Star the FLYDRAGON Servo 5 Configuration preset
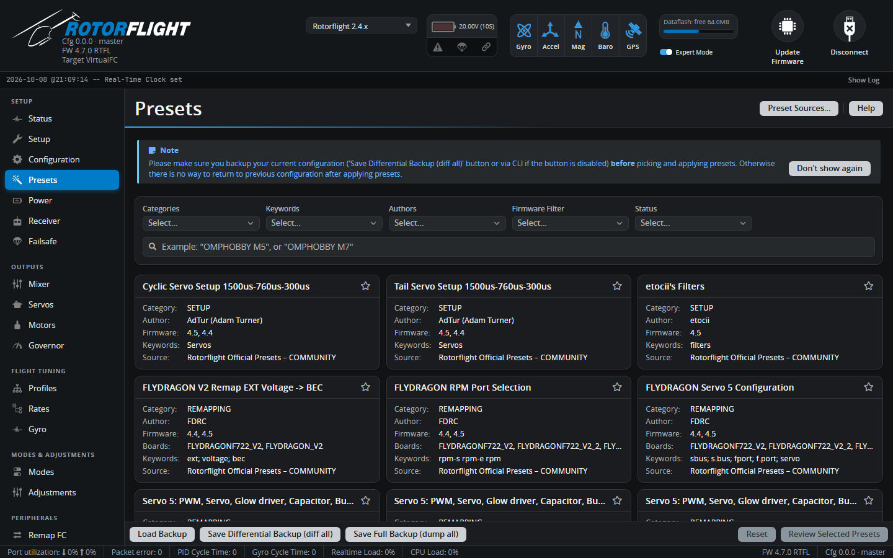Screen dimensions: 893x558 point(868,387)
